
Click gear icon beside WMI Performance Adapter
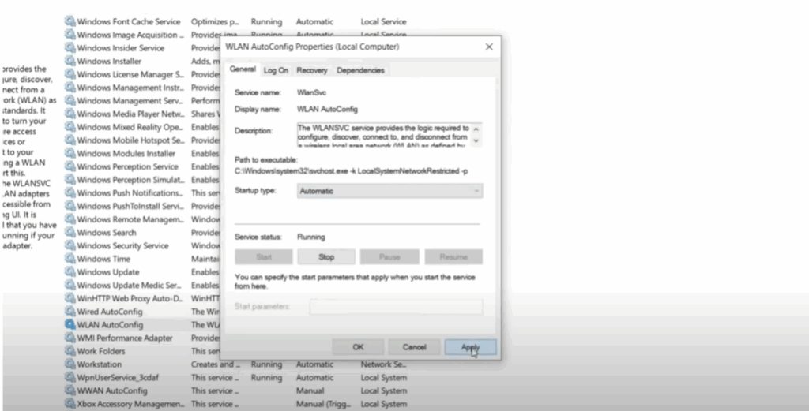(x=70, y=338)
